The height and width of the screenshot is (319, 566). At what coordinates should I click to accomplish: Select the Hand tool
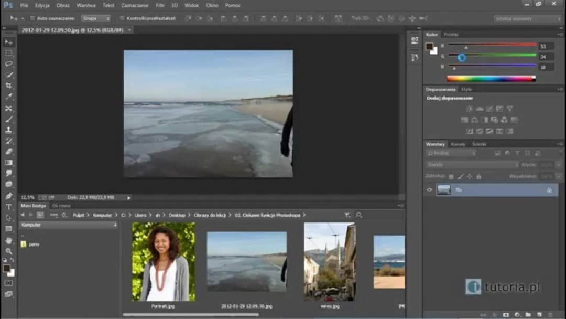[7, 240]
